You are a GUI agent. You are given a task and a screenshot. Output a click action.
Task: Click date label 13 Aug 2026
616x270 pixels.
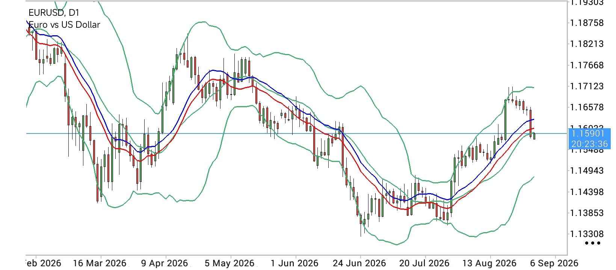click(489, 263)
